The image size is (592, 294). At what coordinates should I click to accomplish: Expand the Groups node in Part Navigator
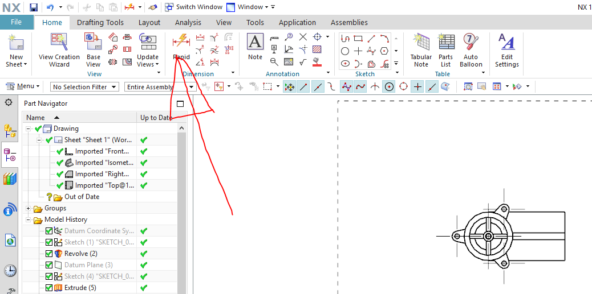click(x=28, y=208)
